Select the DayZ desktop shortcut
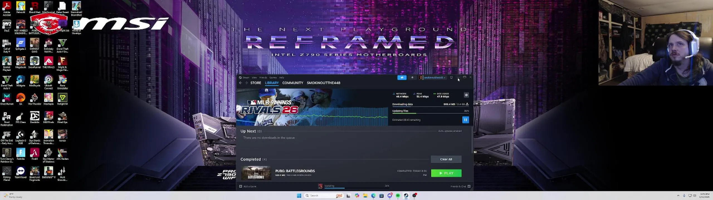713x200 pixels. 7,26
